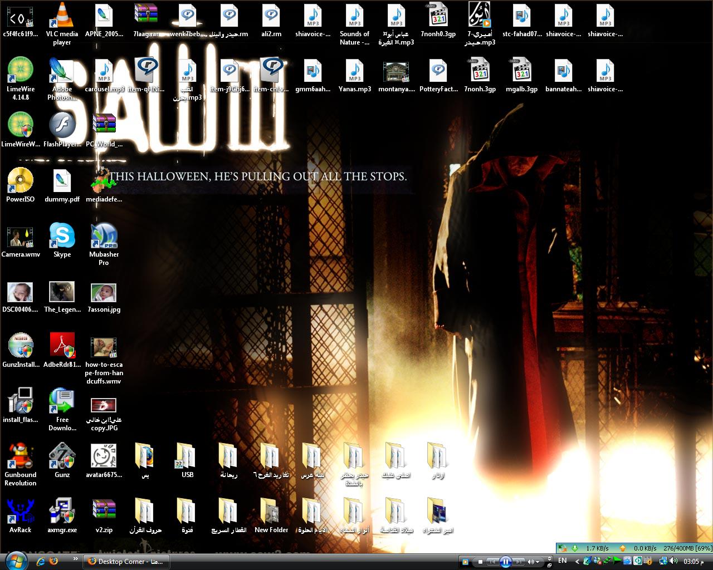Viewport: 713px width, 570px height.
Task: Open the New Folder folder
Action: (271, 516)
